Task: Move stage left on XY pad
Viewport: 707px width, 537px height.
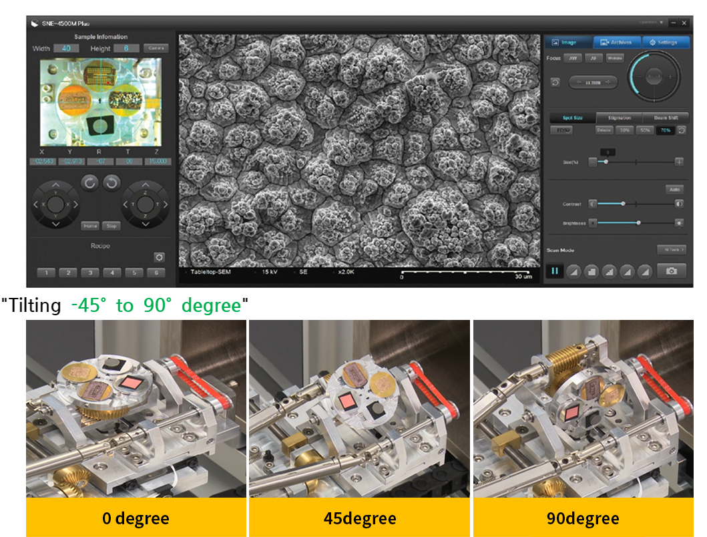Action: click(x=35, y=204)
